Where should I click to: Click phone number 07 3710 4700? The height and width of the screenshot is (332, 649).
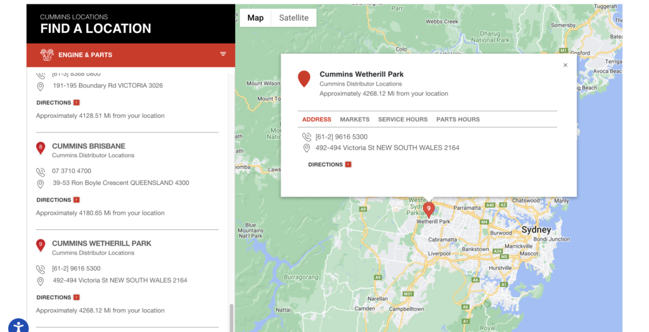tap(72, 171)
